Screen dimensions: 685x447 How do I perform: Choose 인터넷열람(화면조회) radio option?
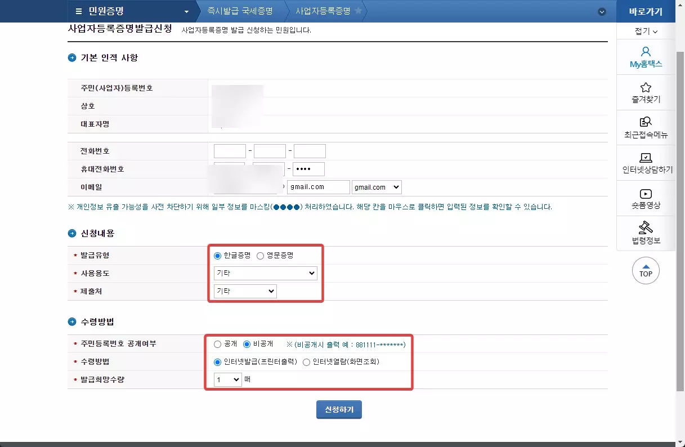[x=306, y=362]
